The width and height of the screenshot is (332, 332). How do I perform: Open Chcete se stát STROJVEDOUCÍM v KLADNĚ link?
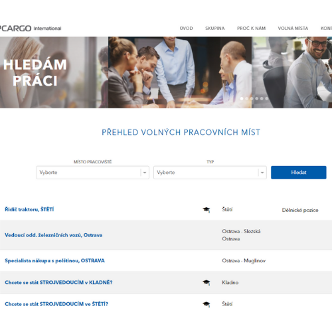[58, 282]
